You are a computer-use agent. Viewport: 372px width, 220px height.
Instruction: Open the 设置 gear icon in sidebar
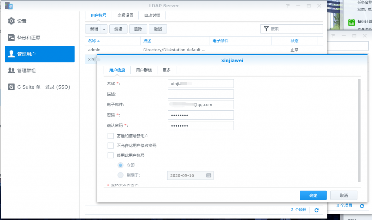tap(11, 21)
